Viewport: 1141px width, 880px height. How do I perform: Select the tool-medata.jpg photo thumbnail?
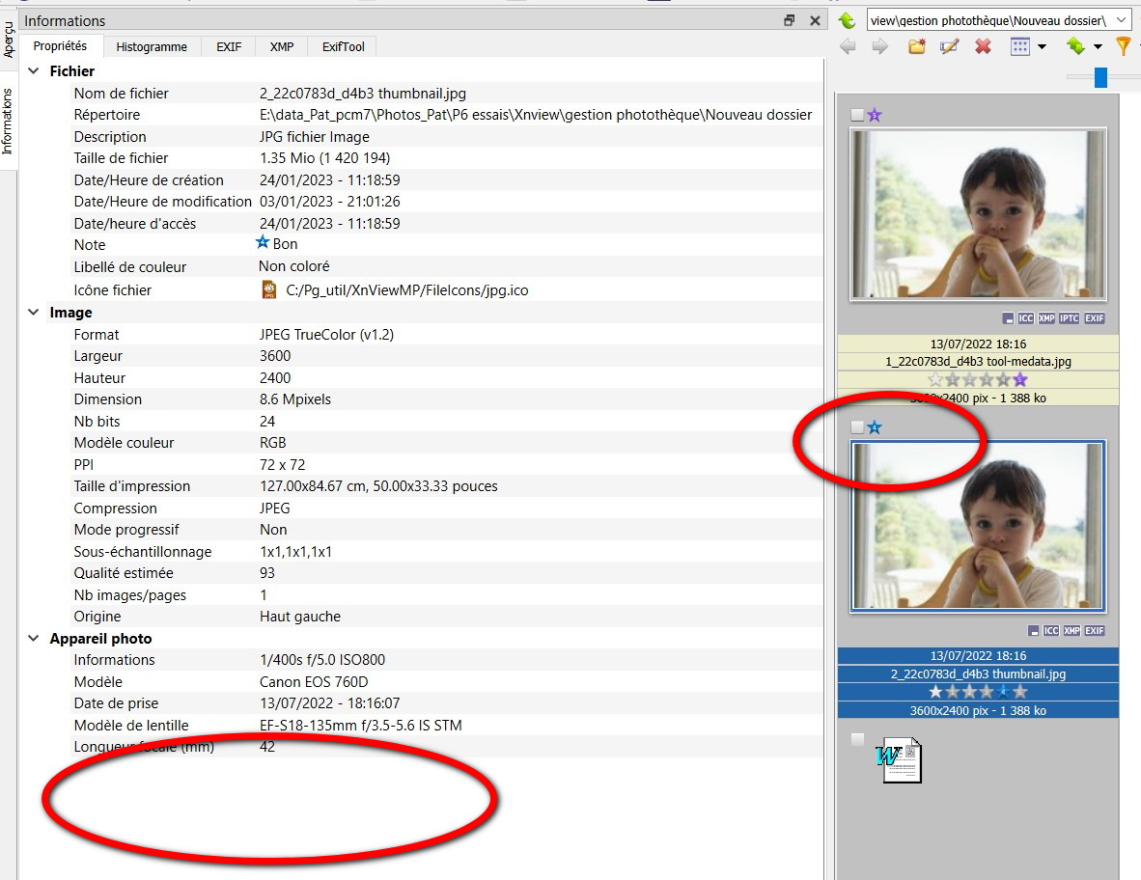[978, 214]
